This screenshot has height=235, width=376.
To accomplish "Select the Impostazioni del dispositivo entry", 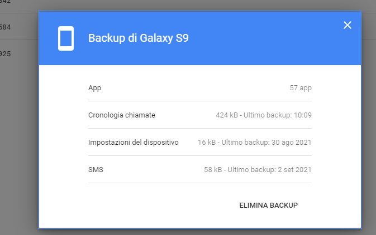I will [134, 143].
